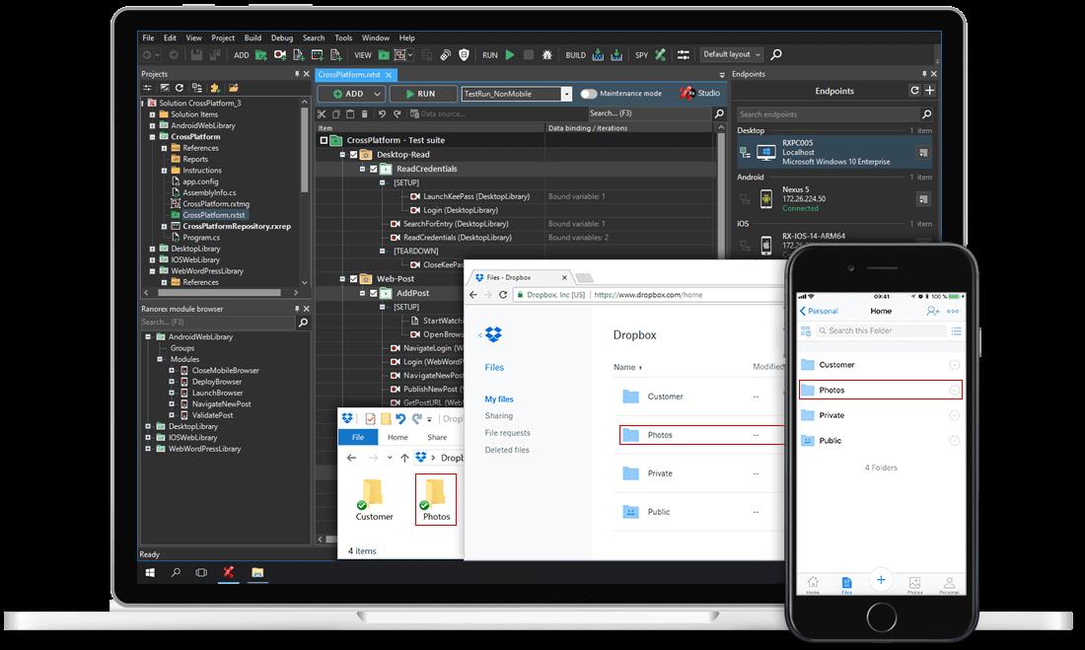
Task: Add a new endpoint with the plus icon
Action: [x=930, y=91]
